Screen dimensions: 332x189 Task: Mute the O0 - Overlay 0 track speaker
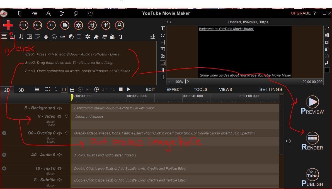67,133
